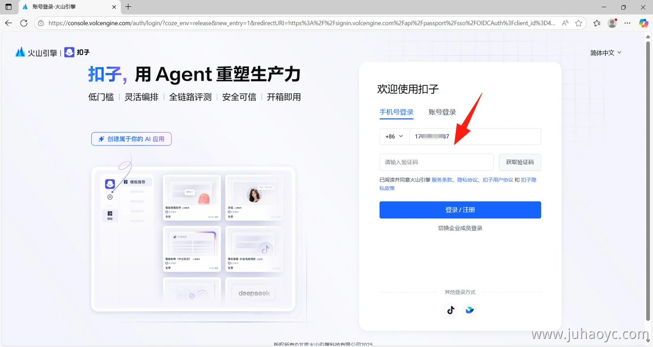653x347 pixels.
Task: Click the 全链路评测 text
Action: point(190,97)
